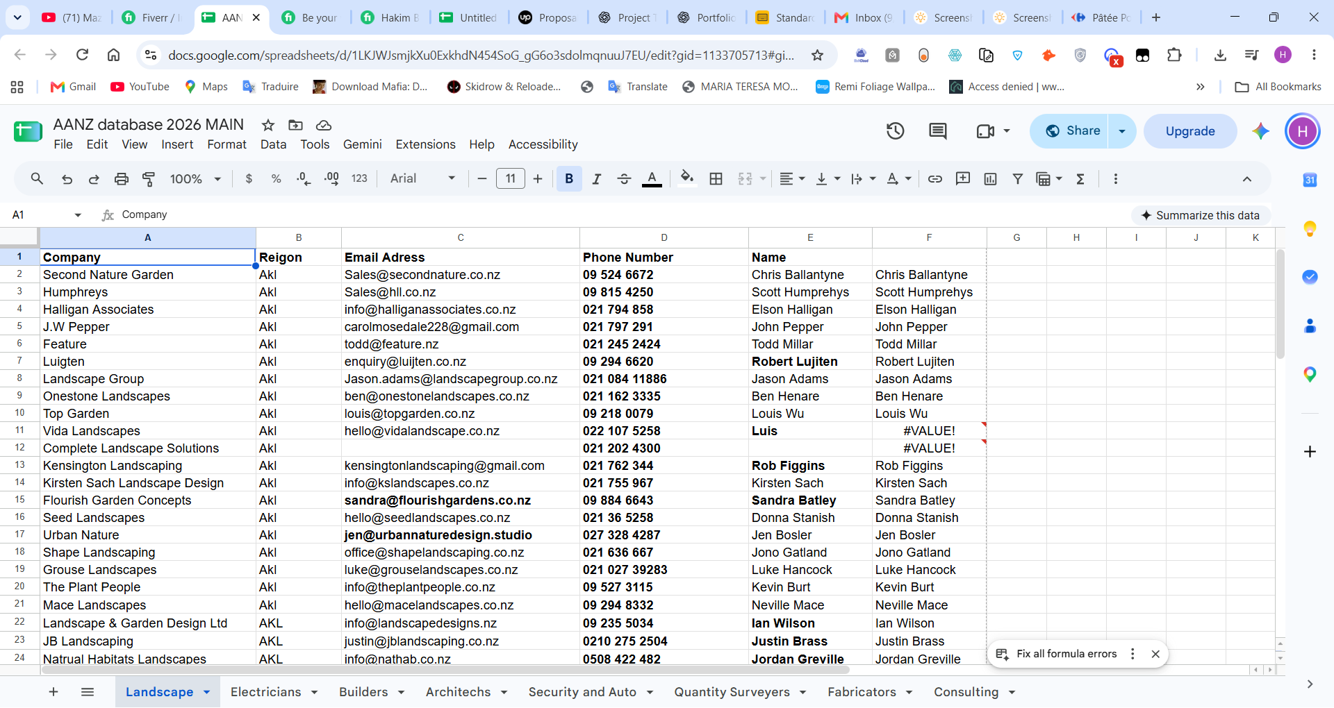Open the text color picker
The width and height of the screenshot is (1334, 708).
651,179
